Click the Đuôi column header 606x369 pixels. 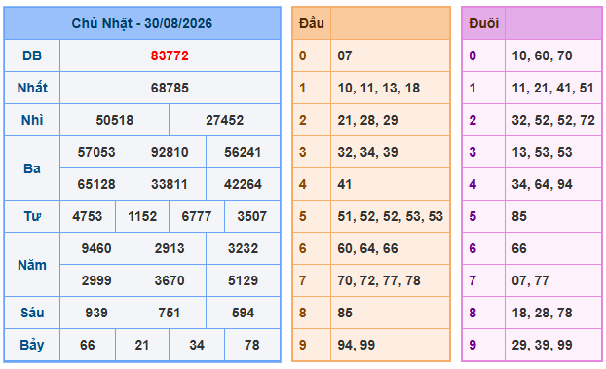pos(483,23)
